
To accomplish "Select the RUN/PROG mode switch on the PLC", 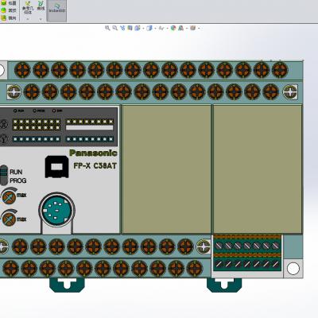I will pyautogui.click(x=4, y=175).
